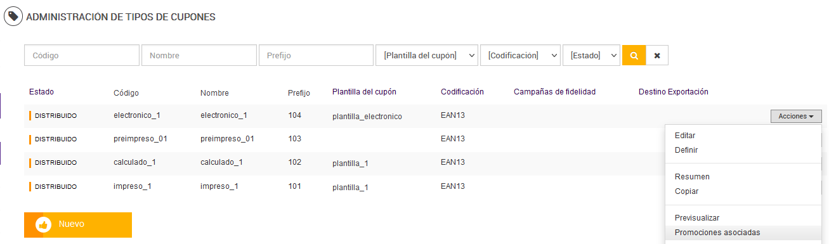Toggle the Acciones dropdown for electronico_1
This screenshot has width=829, height=244.
click(796, 116)
